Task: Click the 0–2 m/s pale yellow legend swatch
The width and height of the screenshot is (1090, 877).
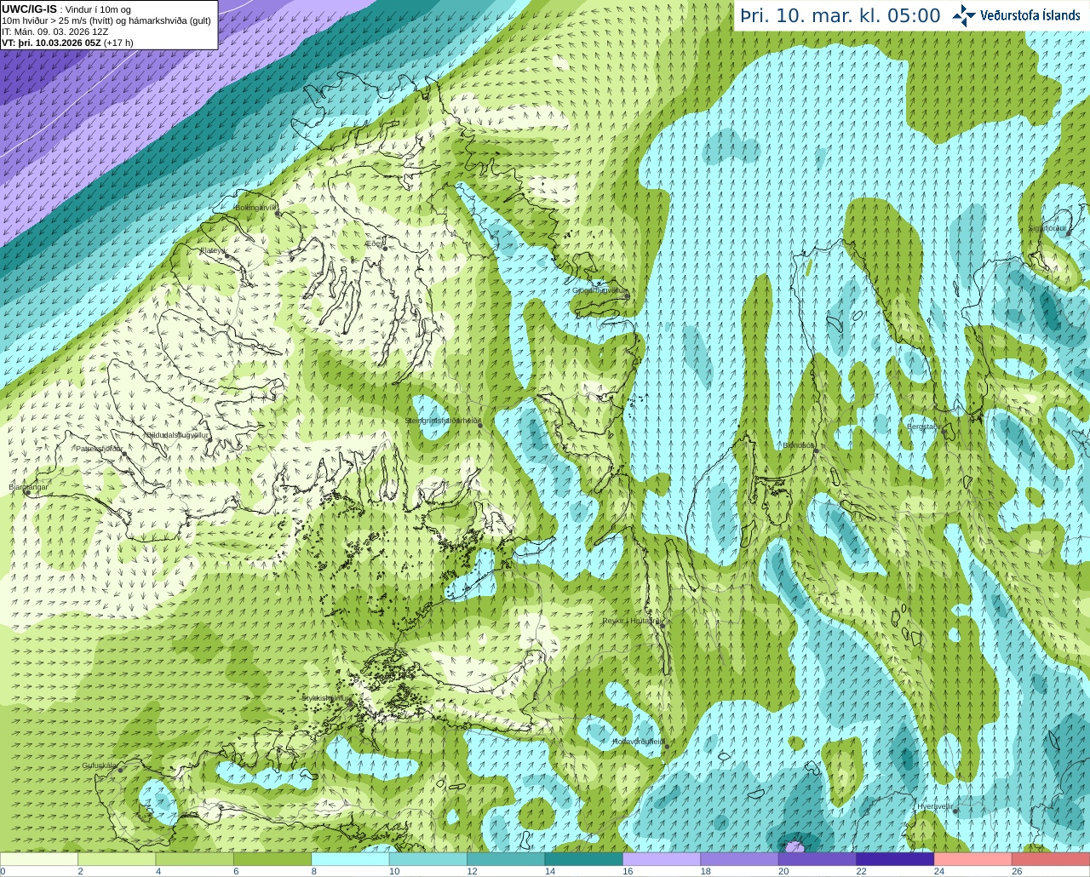Action: (x=39, y=859)
